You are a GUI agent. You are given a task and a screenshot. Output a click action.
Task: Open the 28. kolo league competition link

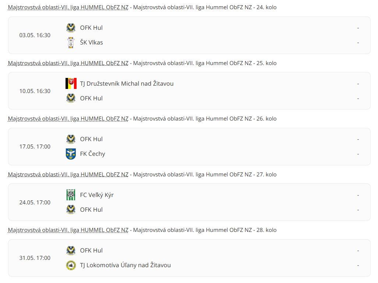[68, 230]
